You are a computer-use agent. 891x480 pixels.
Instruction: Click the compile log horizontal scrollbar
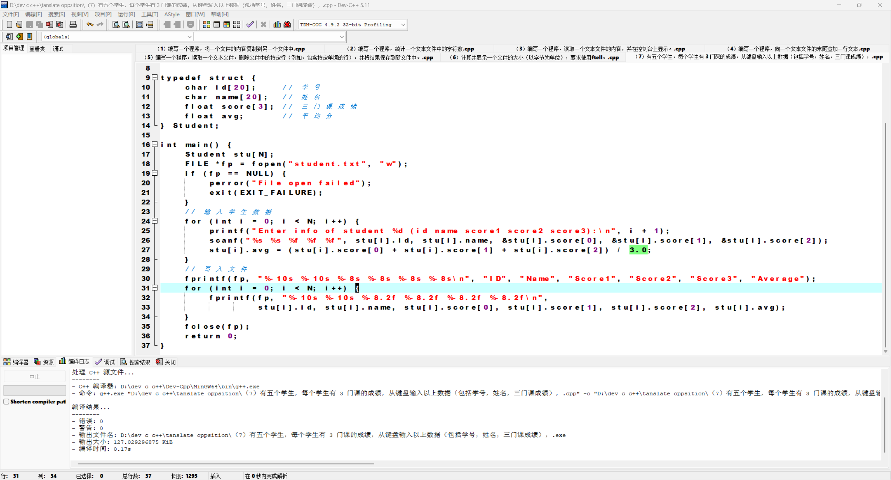tap(226, 464)
